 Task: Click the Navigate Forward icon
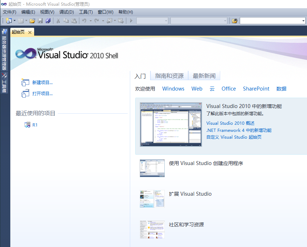tap(121, 21)
